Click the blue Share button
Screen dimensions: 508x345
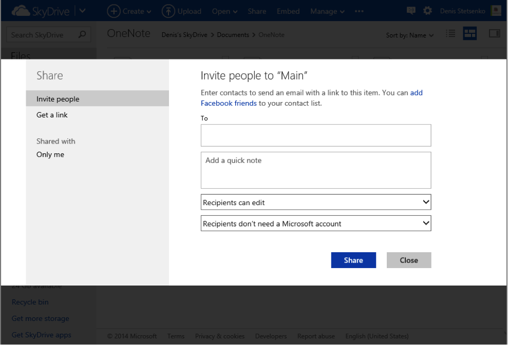coord(353,260)
